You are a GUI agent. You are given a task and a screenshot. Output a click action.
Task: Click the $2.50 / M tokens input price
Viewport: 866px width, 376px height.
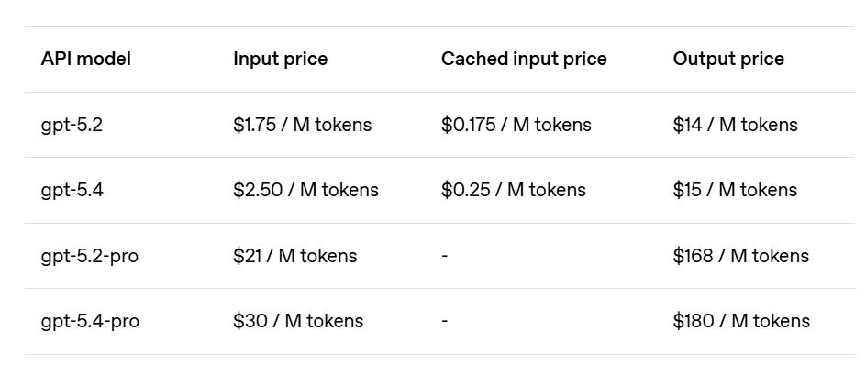point(305,190)
